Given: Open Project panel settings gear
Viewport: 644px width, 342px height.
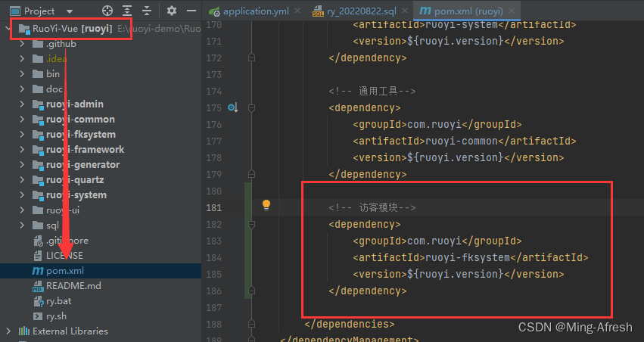Looking at the screenshot, I should point(171,11).
